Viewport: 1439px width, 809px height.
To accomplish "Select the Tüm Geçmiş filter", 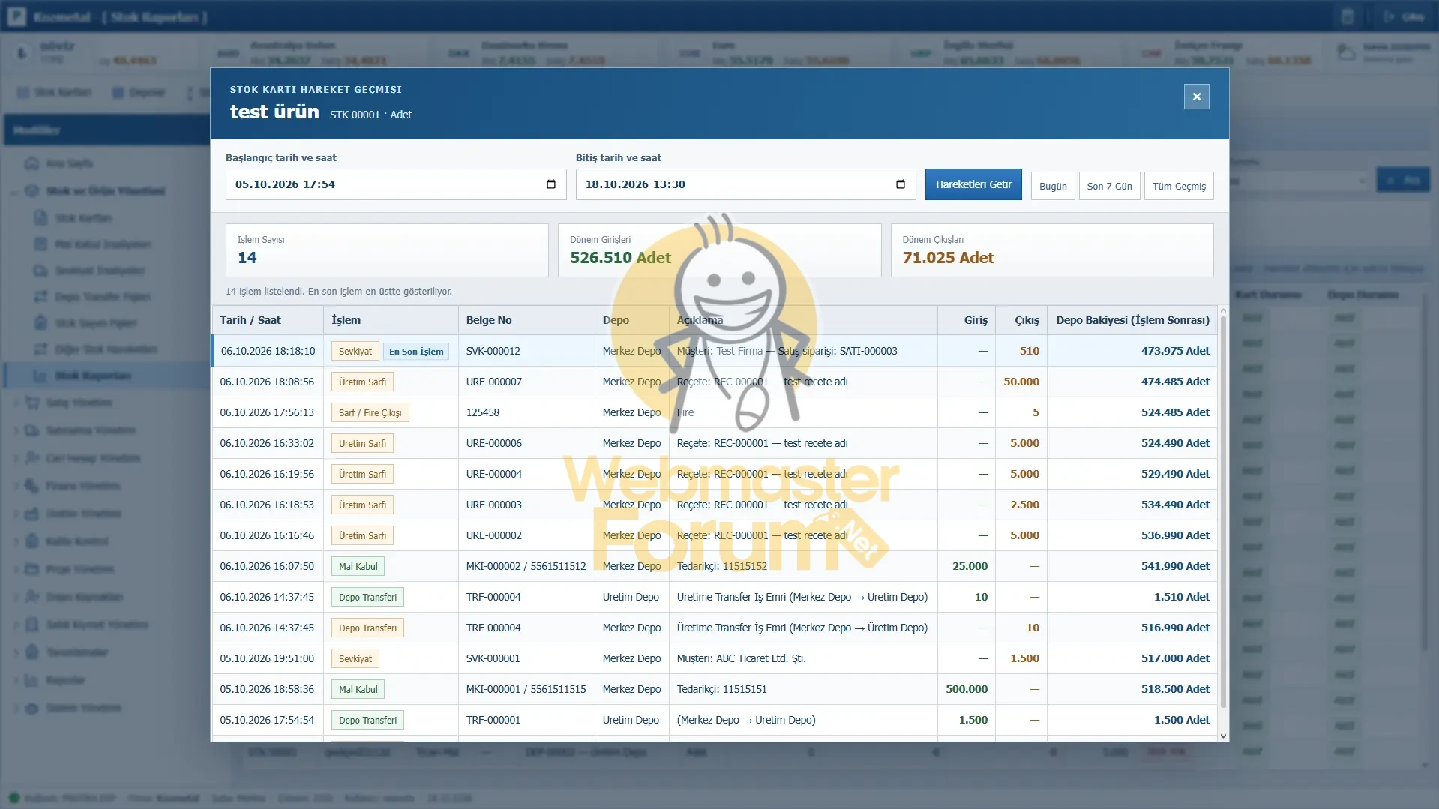I will coord(1179,186).
